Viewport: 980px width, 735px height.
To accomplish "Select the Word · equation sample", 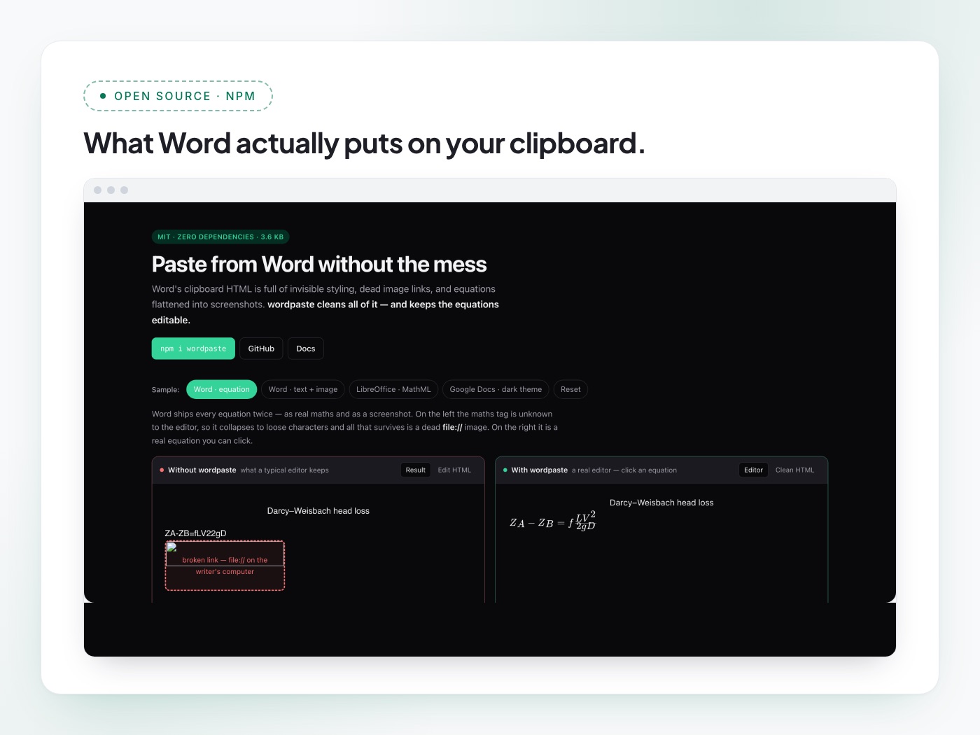I will tap(221, 389).
